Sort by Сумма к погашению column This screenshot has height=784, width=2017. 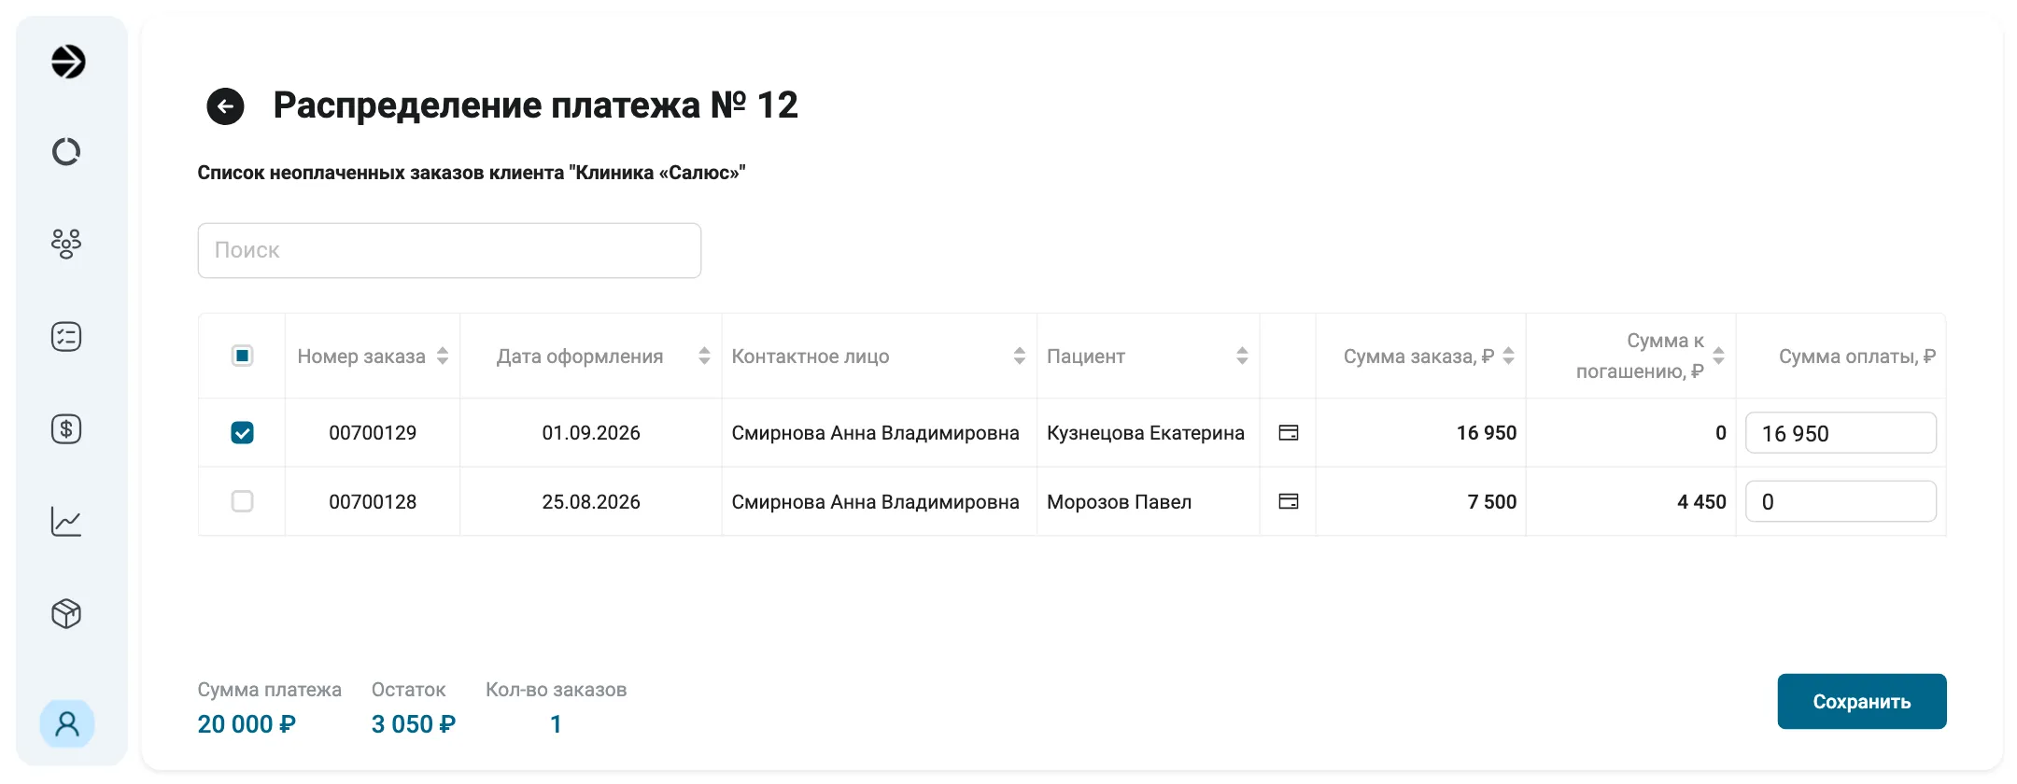point(1718,356)
